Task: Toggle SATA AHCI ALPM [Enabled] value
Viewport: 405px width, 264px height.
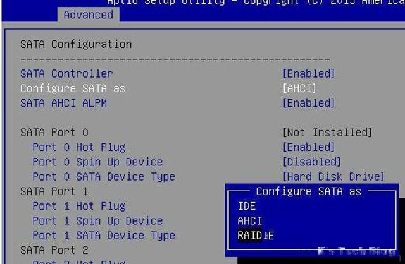Action: coord(308,103)
